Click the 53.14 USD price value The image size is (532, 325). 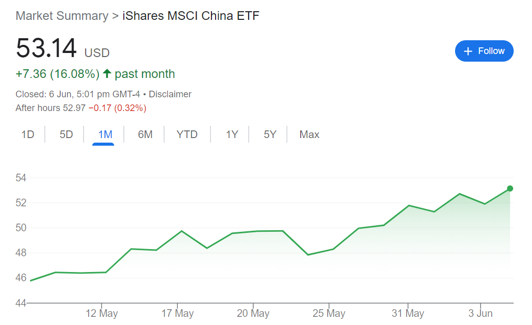63,48
